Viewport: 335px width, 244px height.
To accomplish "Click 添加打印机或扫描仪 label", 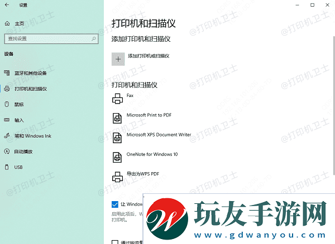I will coord(149,56).
